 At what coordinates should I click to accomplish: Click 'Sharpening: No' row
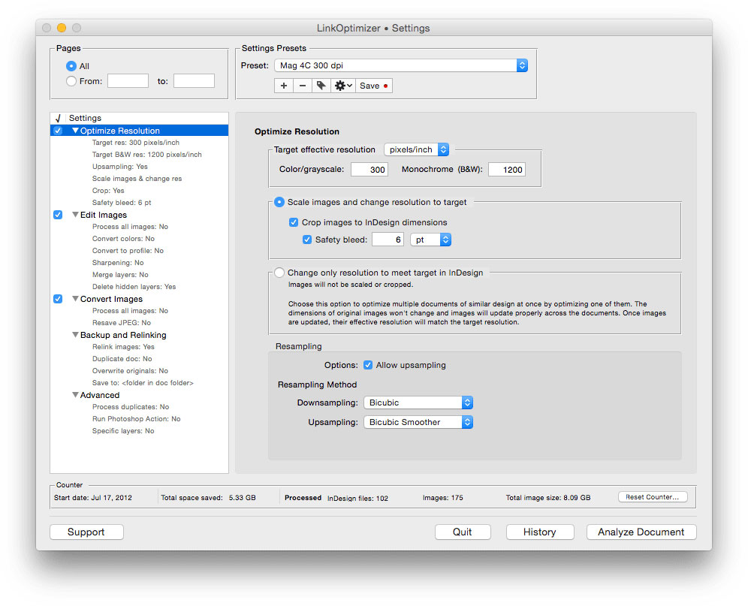pyautogui.click(x=118, y=262)
